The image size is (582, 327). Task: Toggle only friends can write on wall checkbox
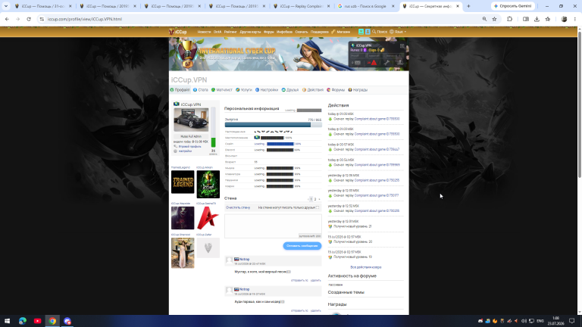coord(318,207)
